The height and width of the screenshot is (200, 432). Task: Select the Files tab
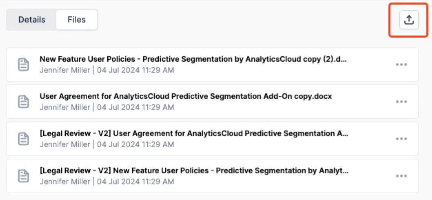77,20
